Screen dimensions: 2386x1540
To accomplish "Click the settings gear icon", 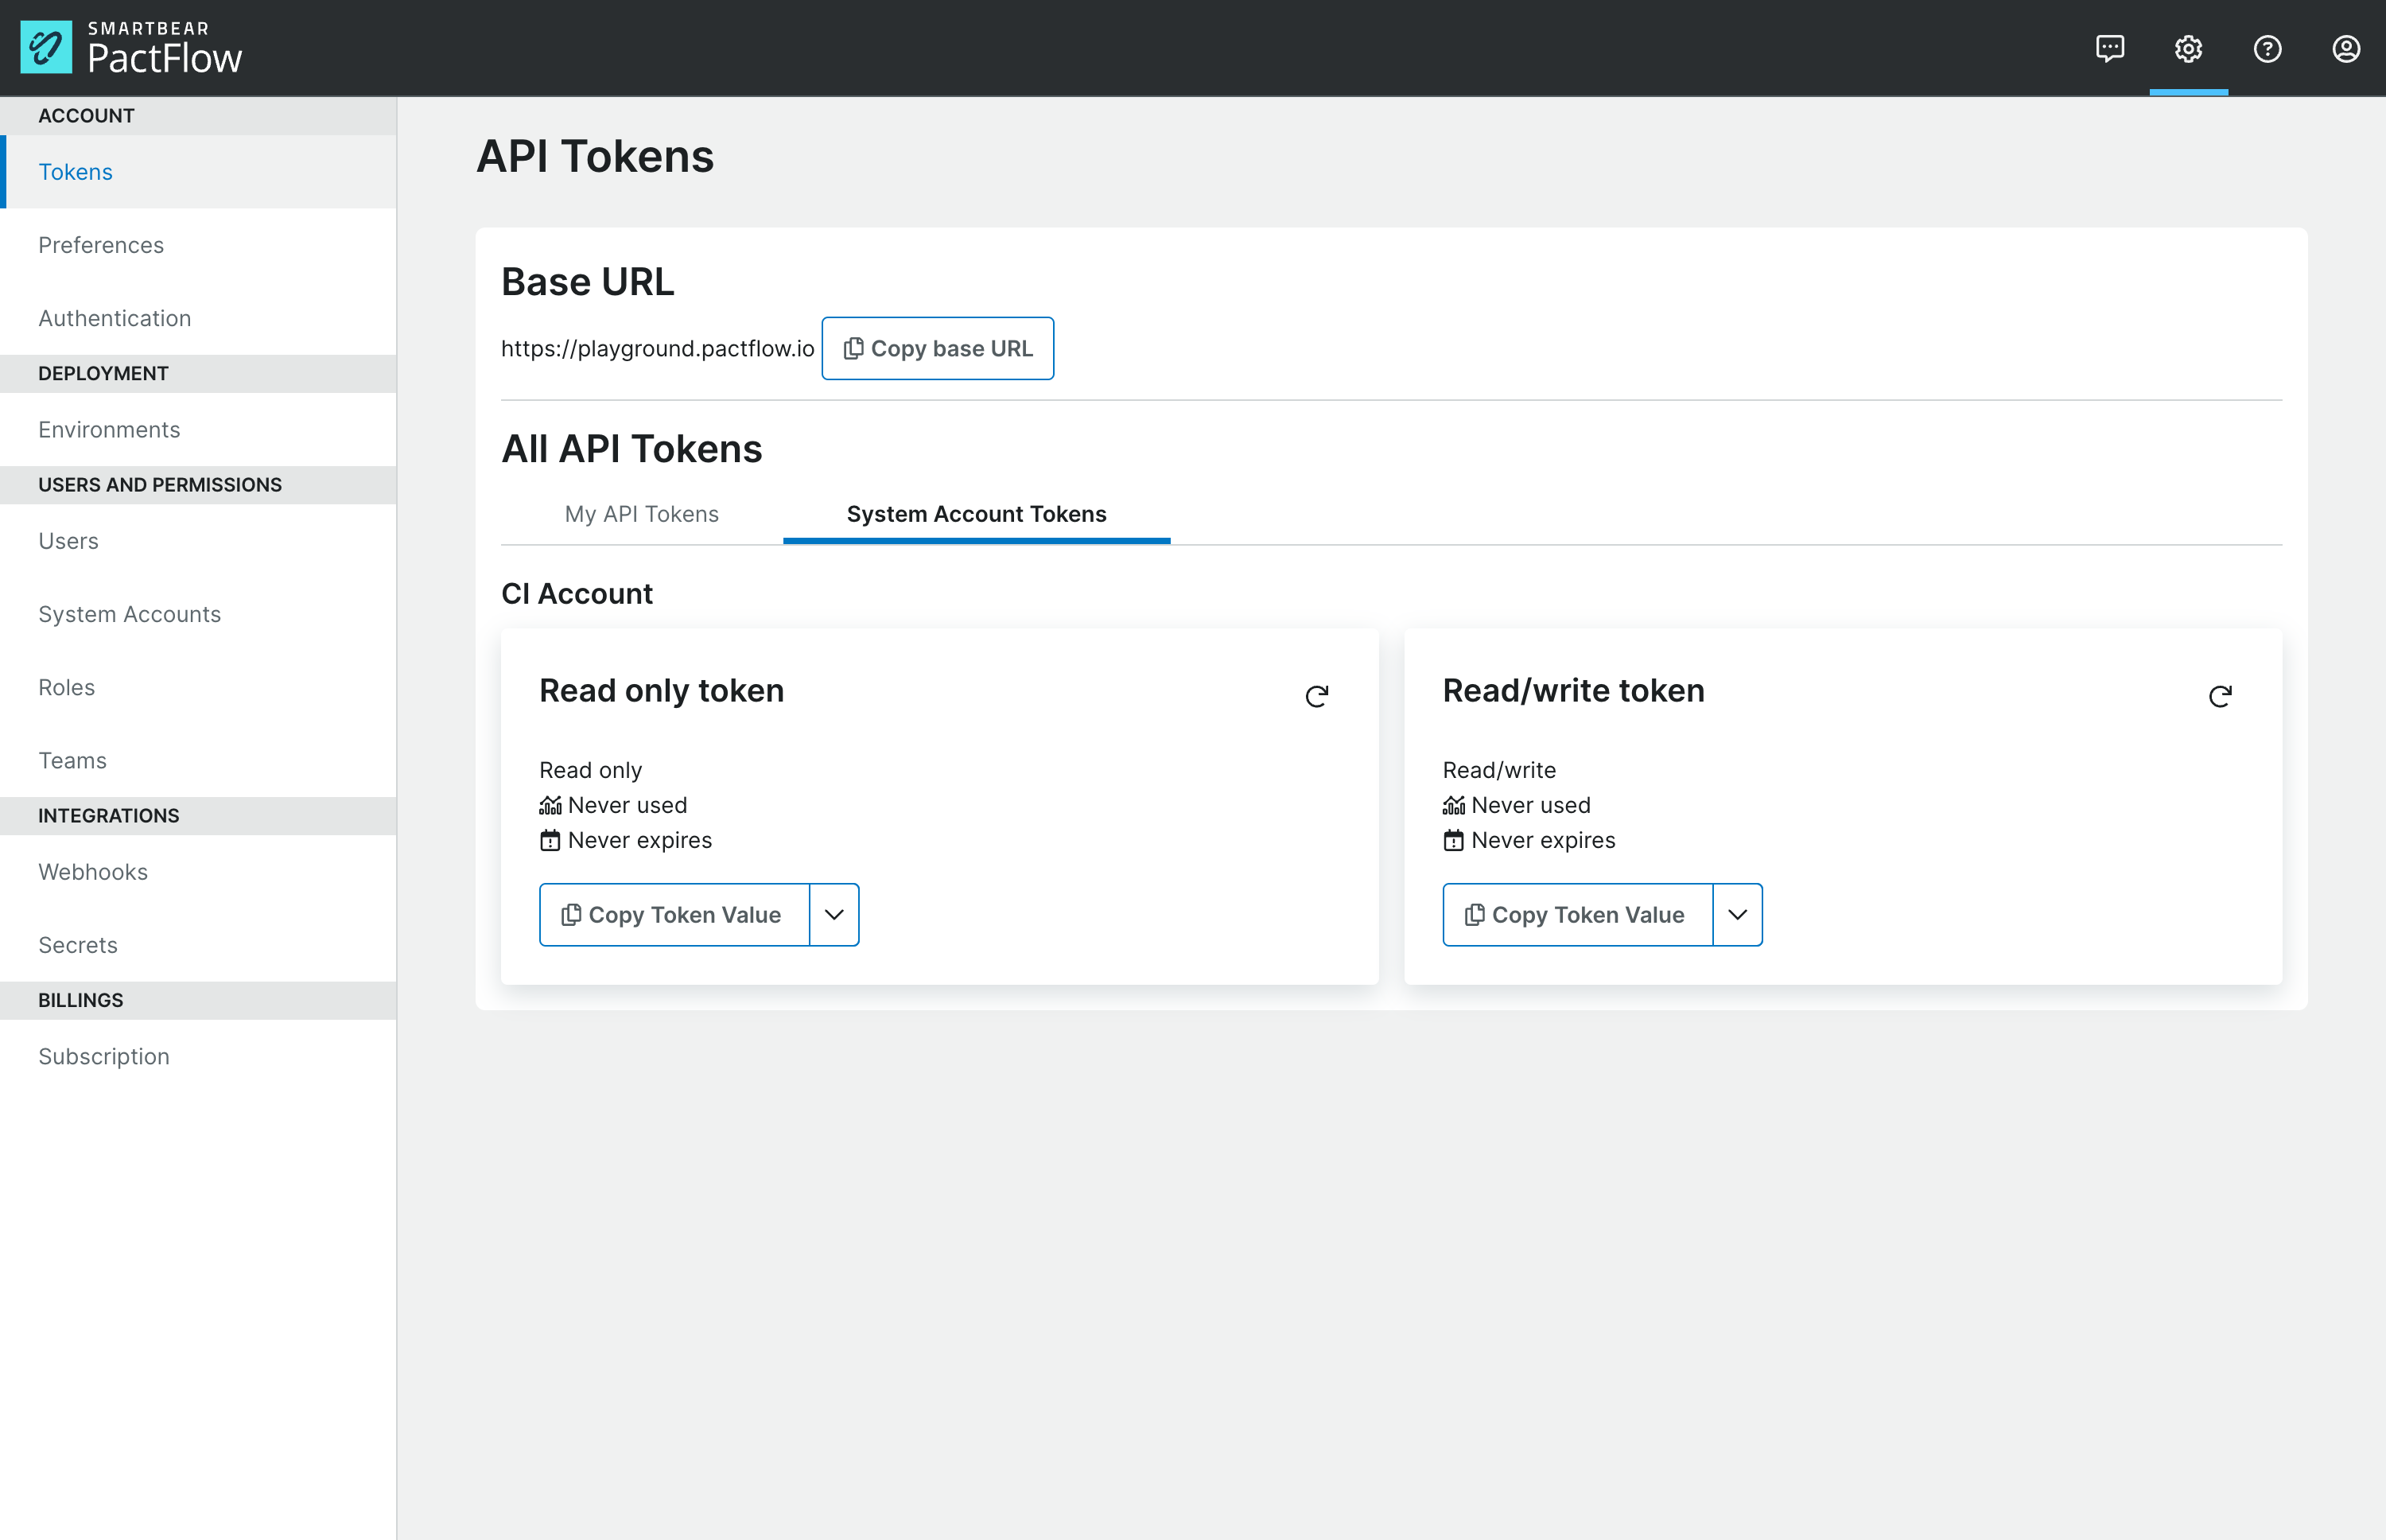I will (x=2188, y=48).
